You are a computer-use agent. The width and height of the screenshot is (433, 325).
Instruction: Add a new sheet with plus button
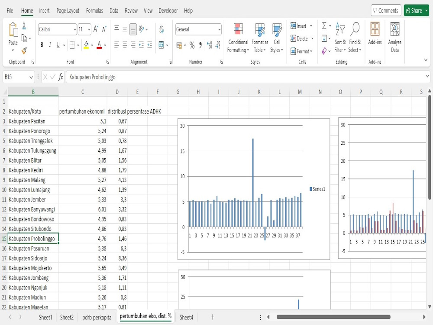point(212,317)
